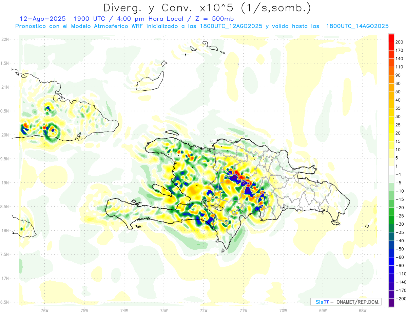407x315 pixels.
Task: Click the positive '35' color scale value
Action: pyautogui.click(x=398, y=108)
